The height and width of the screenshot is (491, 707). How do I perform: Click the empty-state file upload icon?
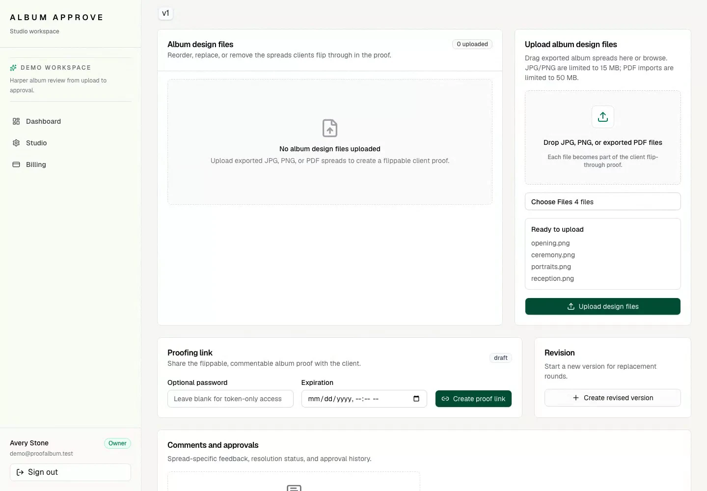point(330,128)
